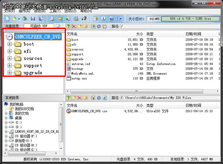The image size is (223, 164).
Task: Click the Add files toolbar icon
Action: click(x=95, y=19)
